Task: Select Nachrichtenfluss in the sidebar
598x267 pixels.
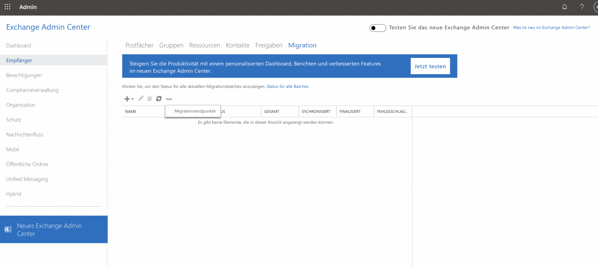Action: pyautogui.click(x=25, y=135)
